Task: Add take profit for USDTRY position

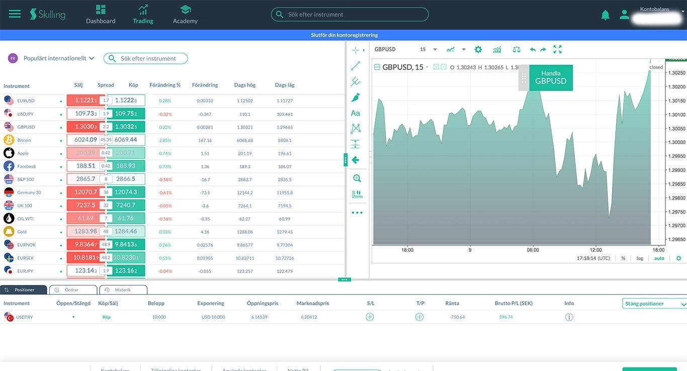Action: [x=419, y=317]
